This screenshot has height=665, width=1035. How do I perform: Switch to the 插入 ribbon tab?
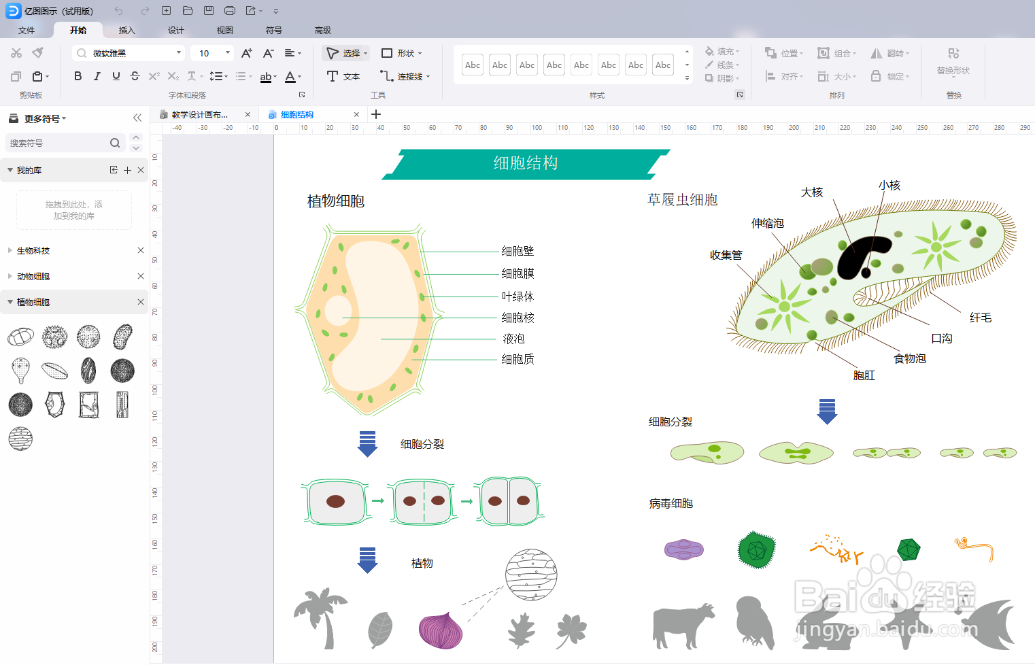pos(126,30)
